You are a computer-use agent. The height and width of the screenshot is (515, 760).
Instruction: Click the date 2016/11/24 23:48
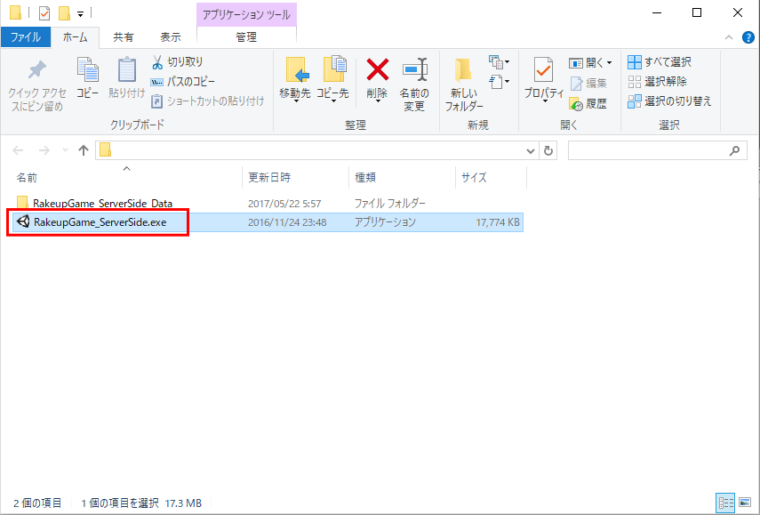coord(287,222)
